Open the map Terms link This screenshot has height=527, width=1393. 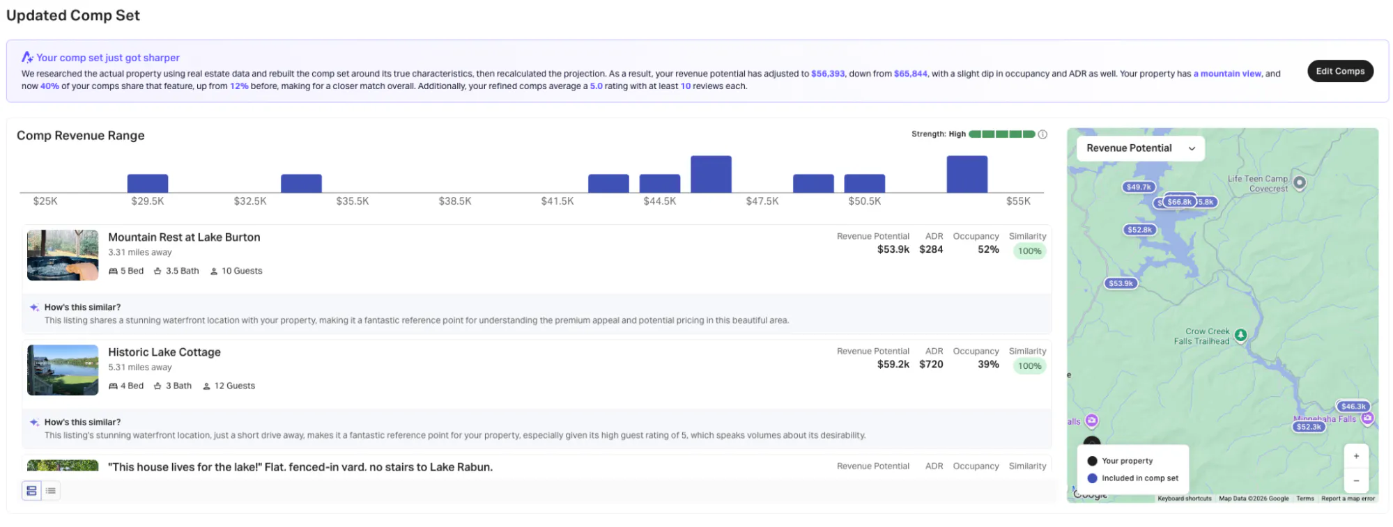coord(1305,498)
